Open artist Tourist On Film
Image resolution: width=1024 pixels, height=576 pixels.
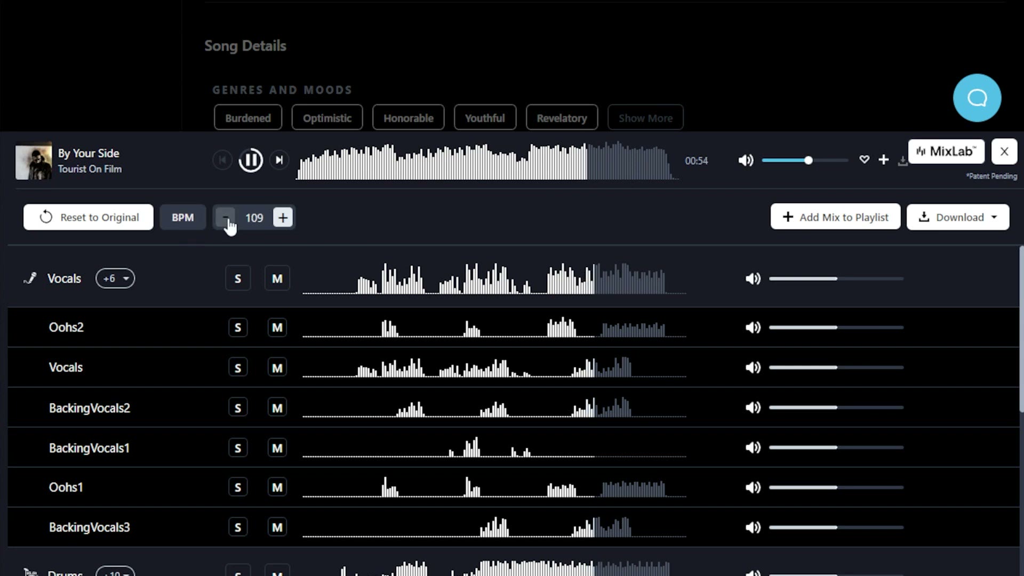coord(90,169)
